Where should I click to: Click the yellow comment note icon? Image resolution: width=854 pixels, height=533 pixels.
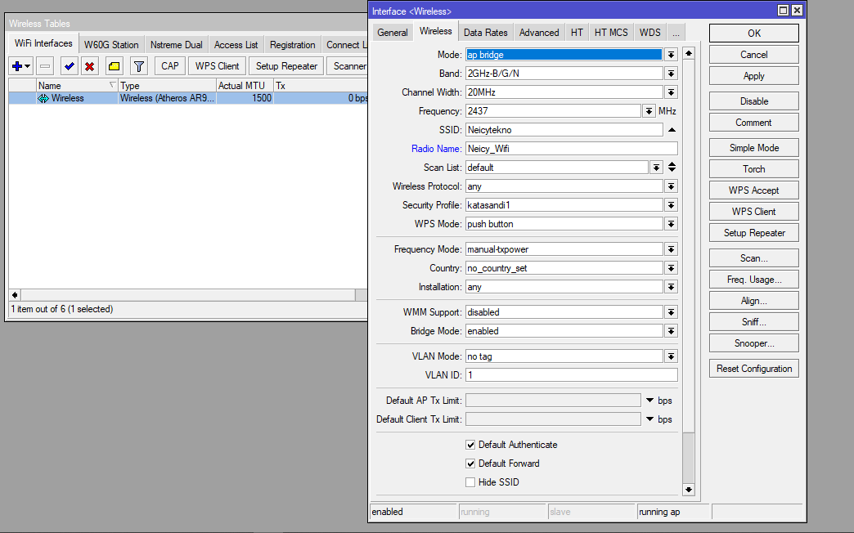coord(114,66)
